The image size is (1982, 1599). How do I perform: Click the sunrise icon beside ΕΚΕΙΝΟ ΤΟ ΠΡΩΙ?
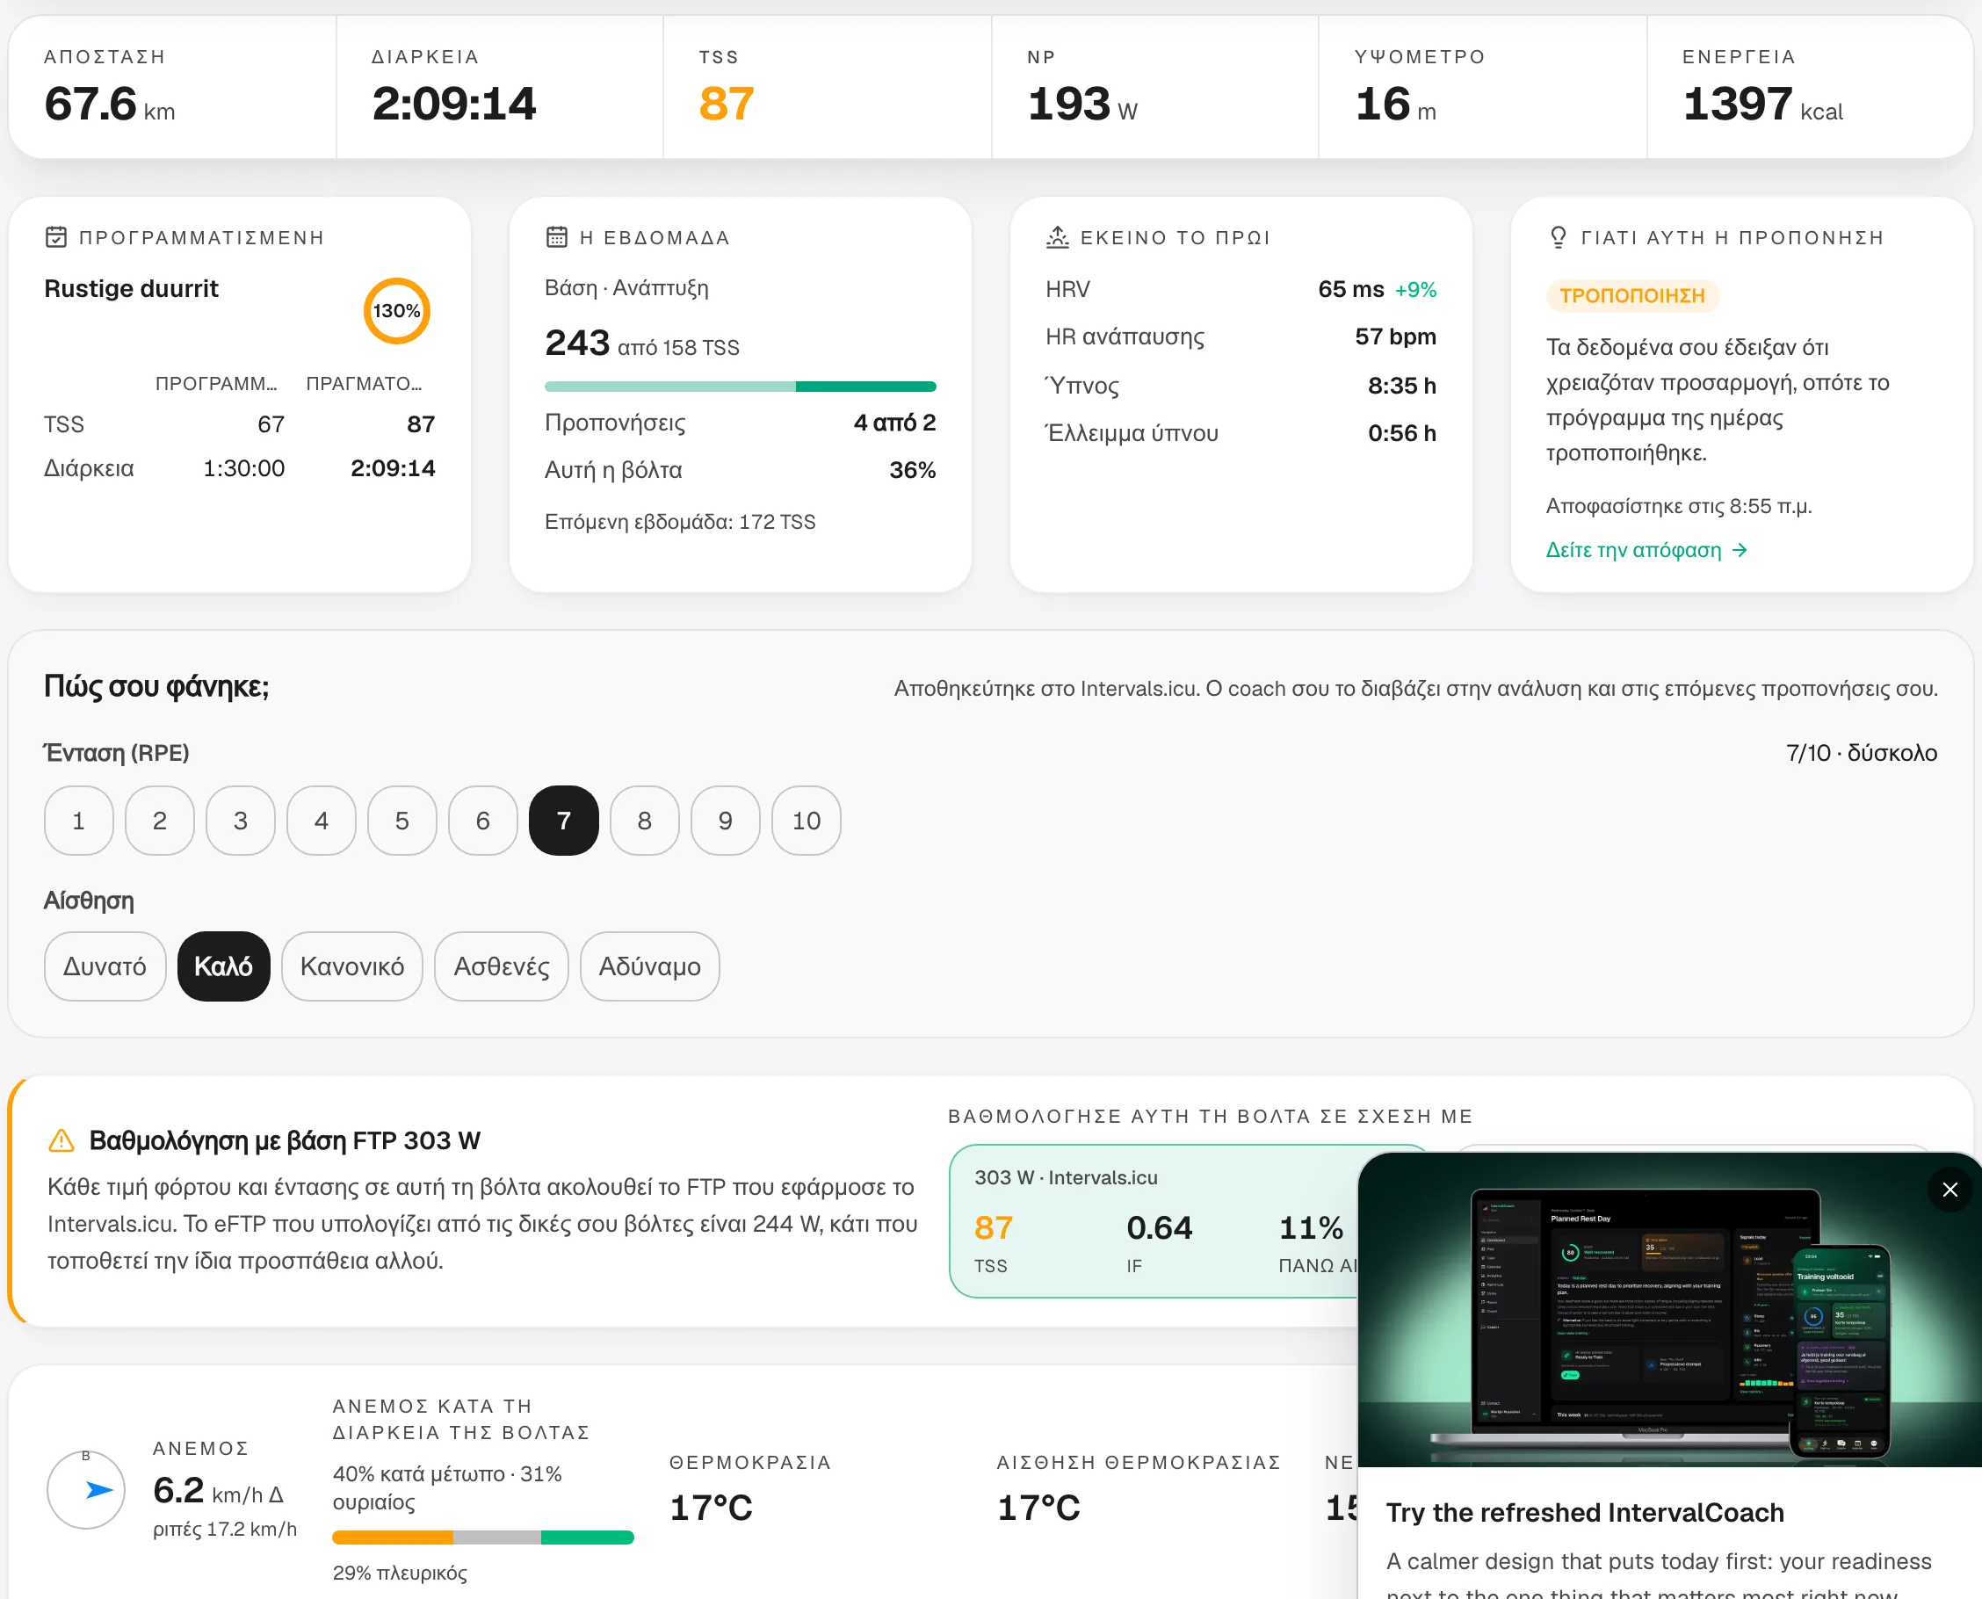pyautogui.click(x=1057, y=237)
